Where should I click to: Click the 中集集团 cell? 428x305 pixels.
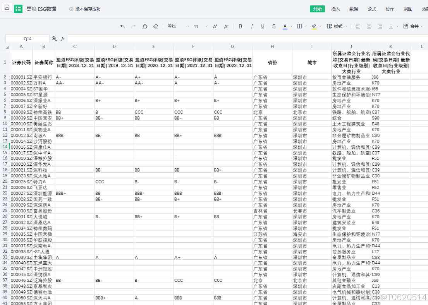tap(43, 257)
